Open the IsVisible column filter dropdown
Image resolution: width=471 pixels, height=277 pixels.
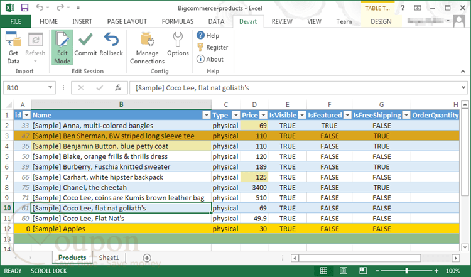click(x=302, y=115)
